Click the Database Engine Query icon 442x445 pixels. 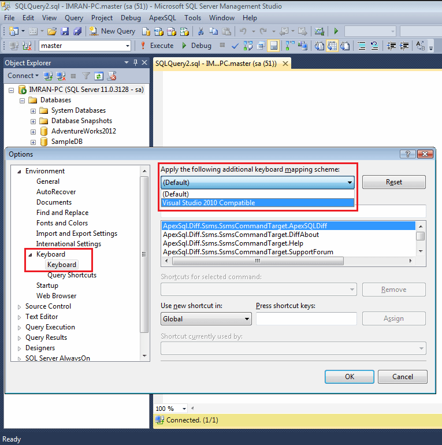pos(146,31)
